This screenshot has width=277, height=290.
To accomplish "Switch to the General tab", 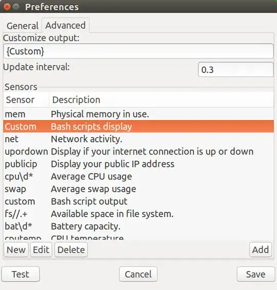I will (23, 26).
